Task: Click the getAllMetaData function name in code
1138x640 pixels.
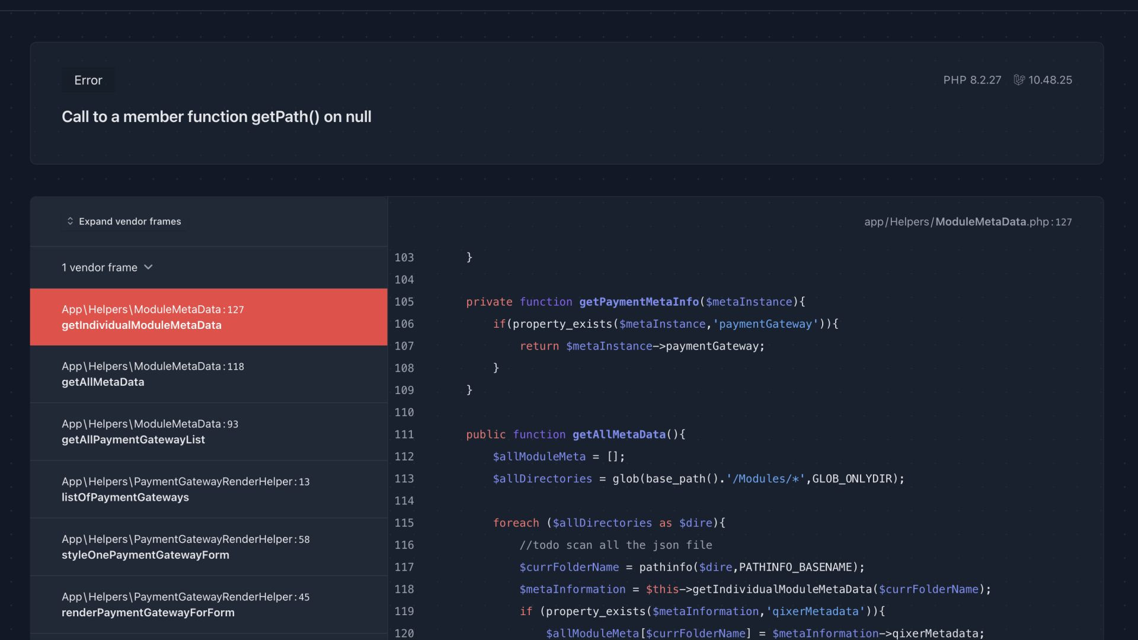Action: coord(619,434)
